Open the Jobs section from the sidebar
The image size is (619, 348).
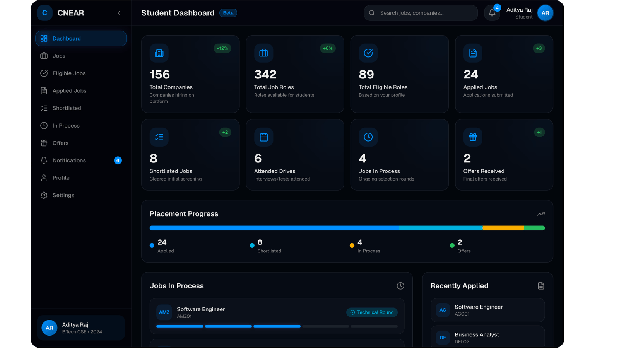[x=59, y=56]
